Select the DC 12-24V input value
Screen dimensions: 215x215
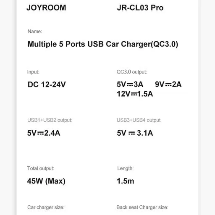(x=47, y=84)
